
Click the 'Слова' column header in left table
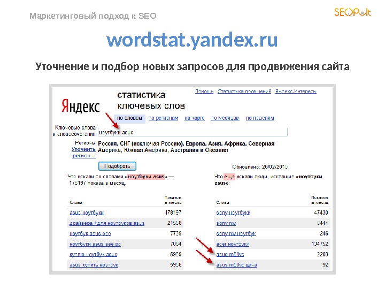(x=76, y=202)
